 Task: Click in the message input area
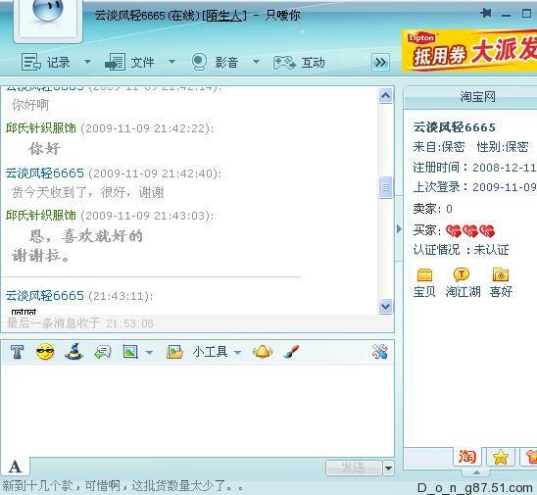point(197,410)
